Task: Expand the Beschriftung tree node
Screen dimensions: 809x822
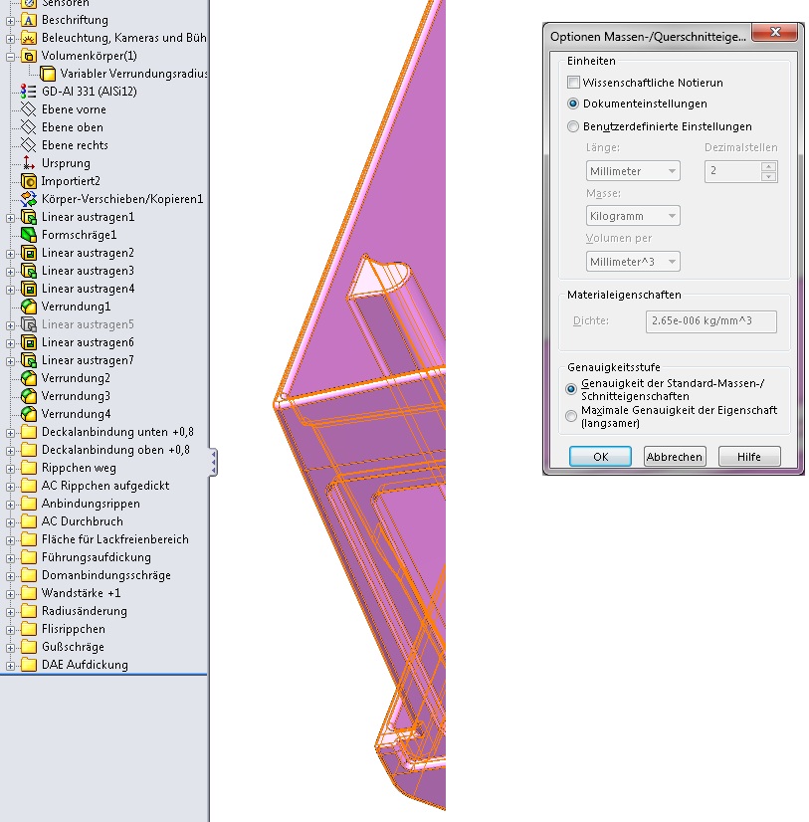Action: [x=11, y=21]
